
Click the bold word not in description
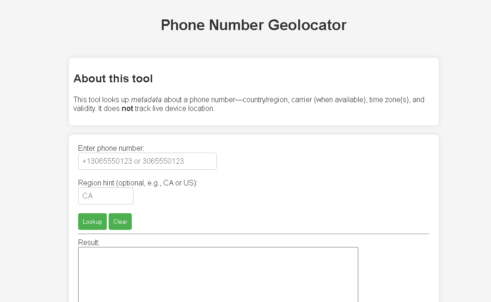127,108
